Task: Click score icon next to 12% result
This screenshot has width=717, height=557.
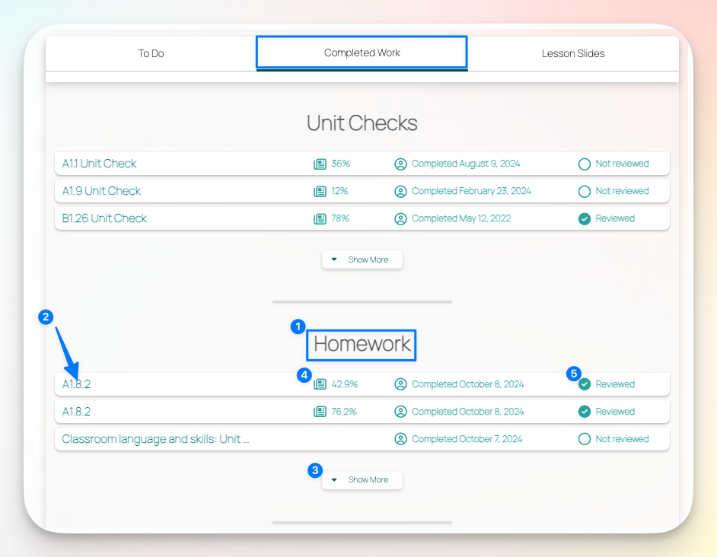Action: 320,191
